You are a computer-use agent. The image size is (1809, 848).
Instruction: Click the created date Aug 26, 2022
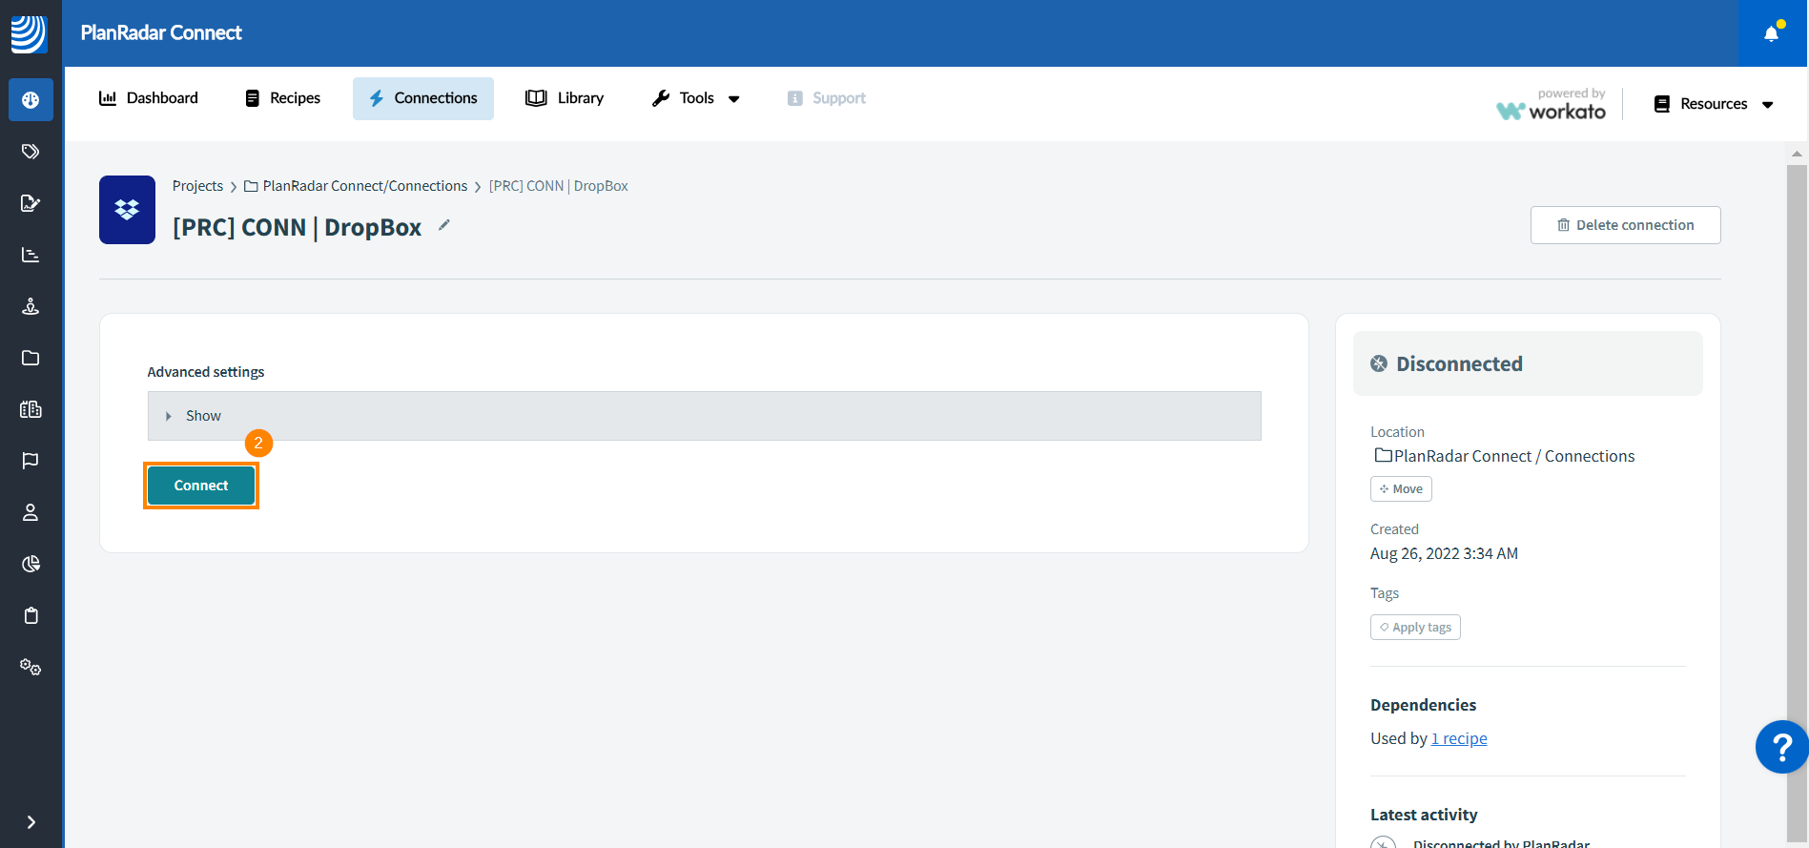pyautogui.click(x=1444, y=553)
